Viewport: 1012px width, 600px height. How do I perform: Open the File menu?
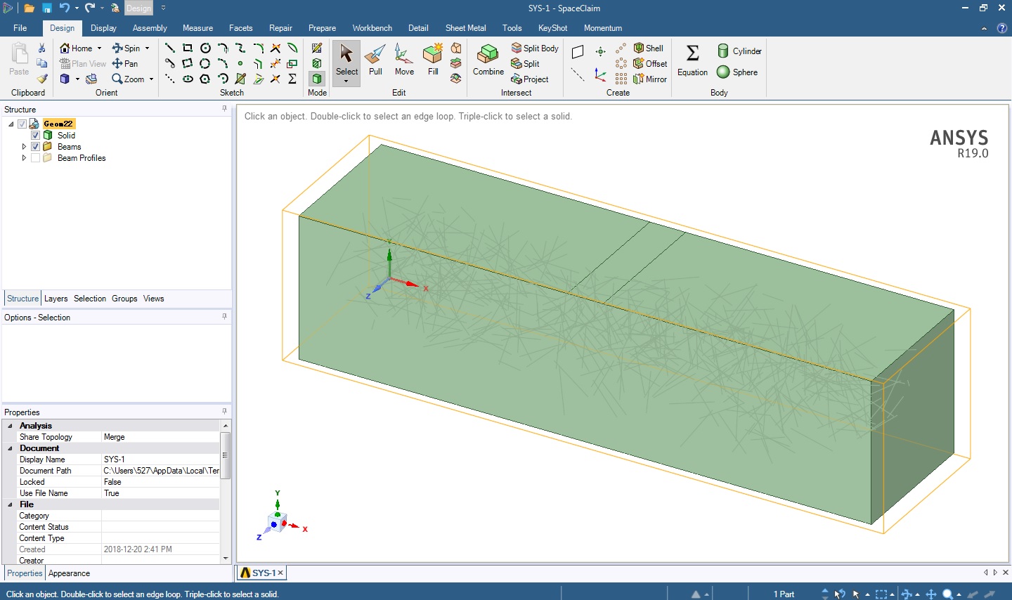pyautogui.click(x=20, y=28)
